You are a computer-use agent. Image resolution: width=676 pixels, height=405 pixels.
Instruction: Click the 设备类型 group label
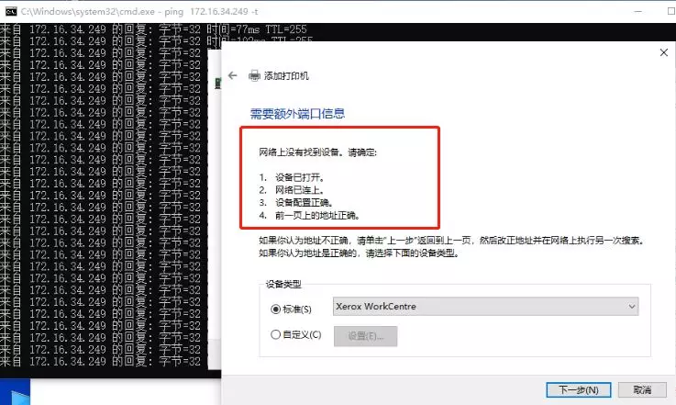click(283, 284)
